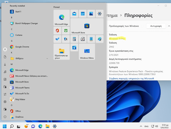The image size is (171, 129).
Task: Open the volume control in the system tray
Action: pos(157,126)
